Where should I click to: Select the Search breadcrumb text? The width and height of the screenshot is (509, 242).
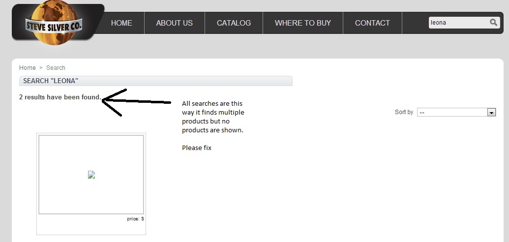click(56, 67)
